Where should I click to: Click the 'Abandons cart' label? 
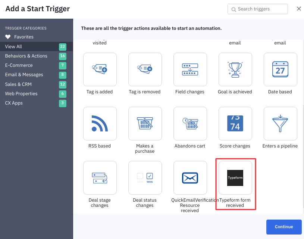point(189,146)
